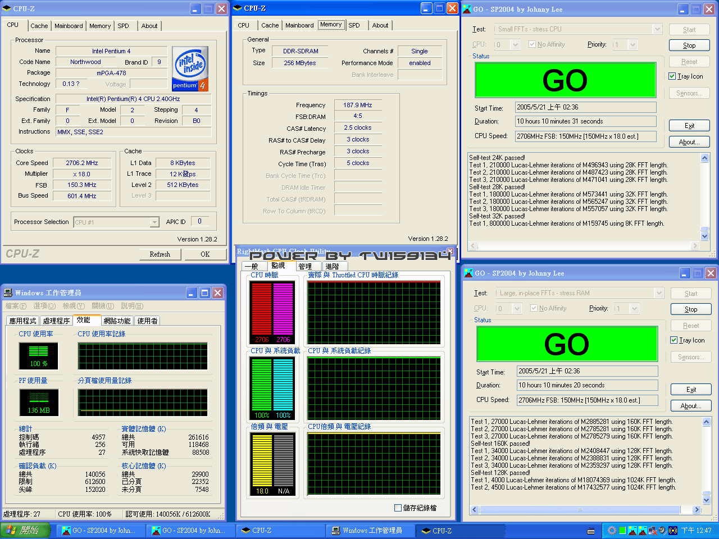This screenshot has width=719, height=539.
Task: Click the Code Name value Northwood
Action: tap(85, 62)
